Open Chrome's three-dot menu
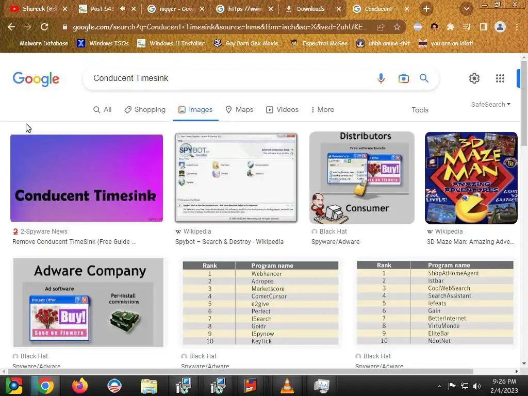 (517, 27)
